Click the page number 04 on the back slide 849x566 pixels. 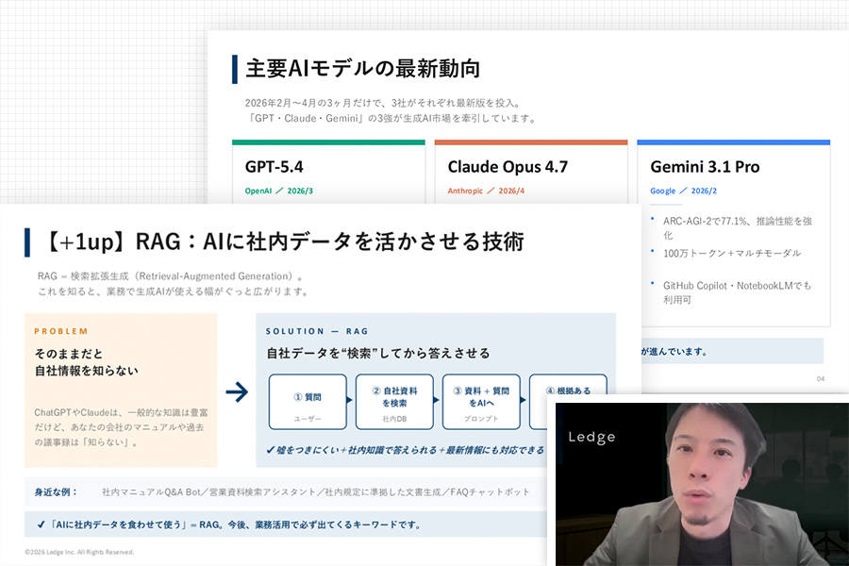821,378
